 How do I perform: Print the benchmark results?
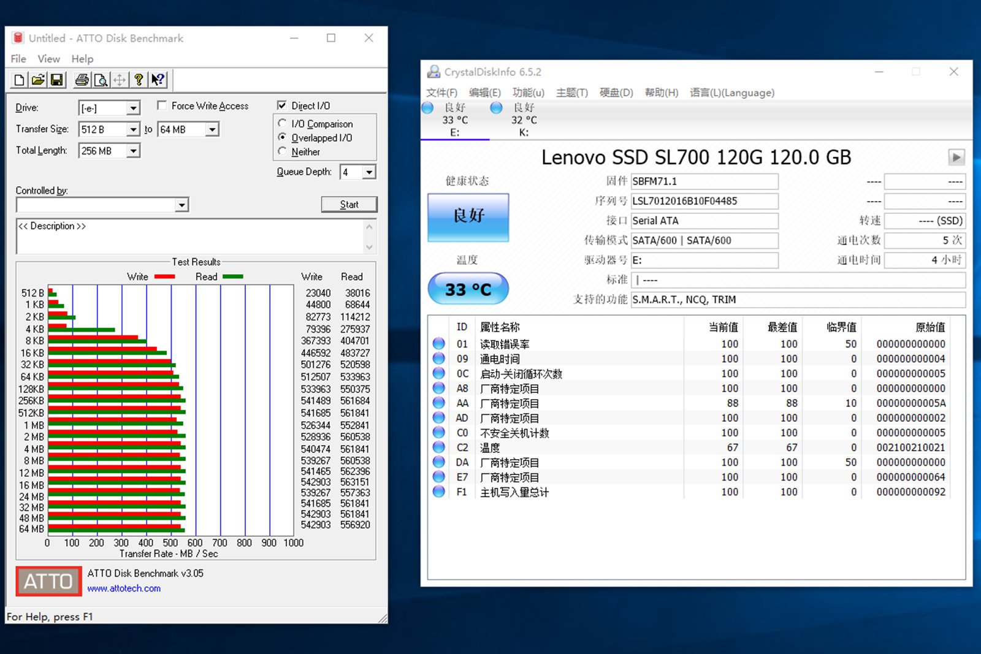82,80
